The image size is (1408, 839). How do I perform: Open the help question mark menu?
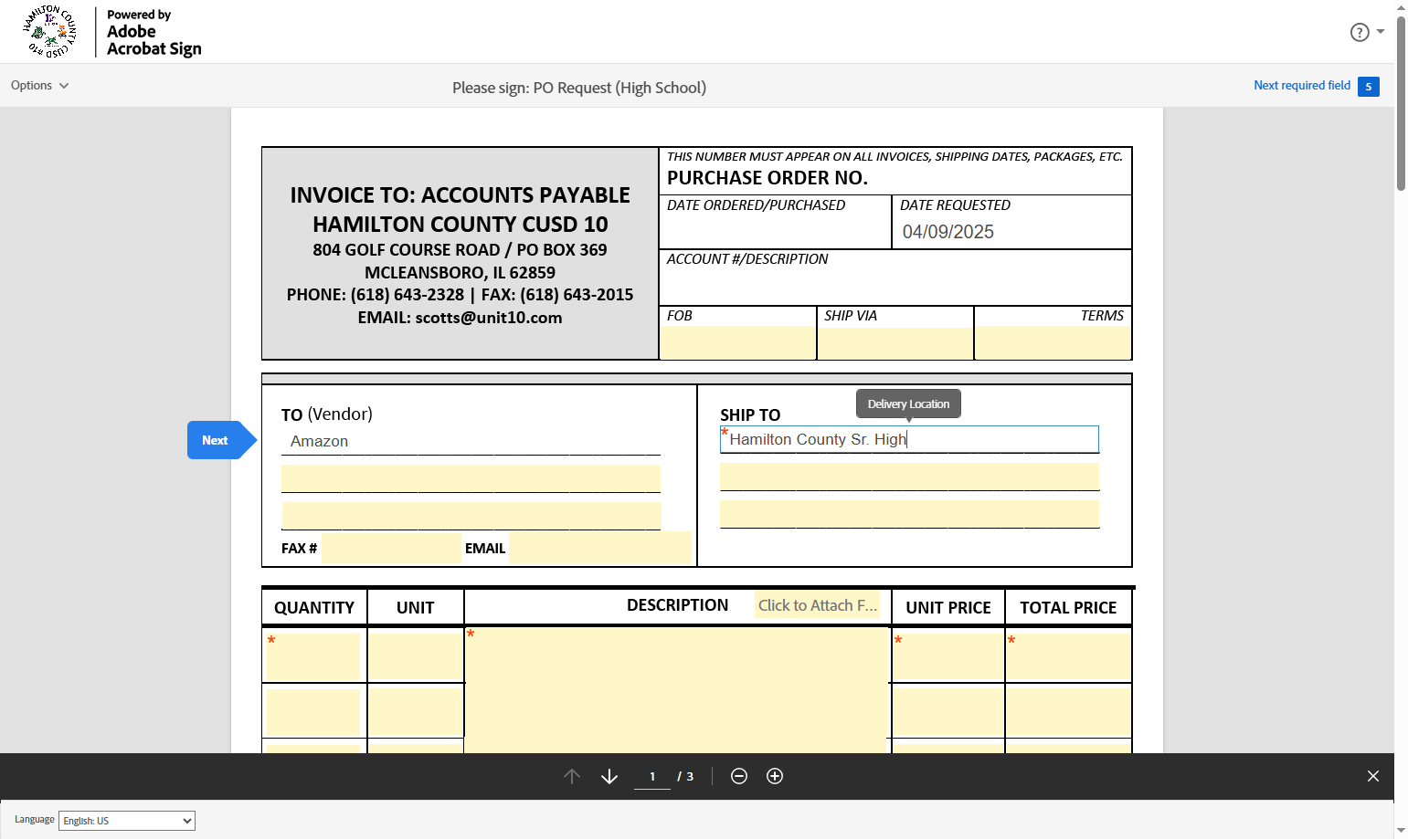click(1367, 32)
